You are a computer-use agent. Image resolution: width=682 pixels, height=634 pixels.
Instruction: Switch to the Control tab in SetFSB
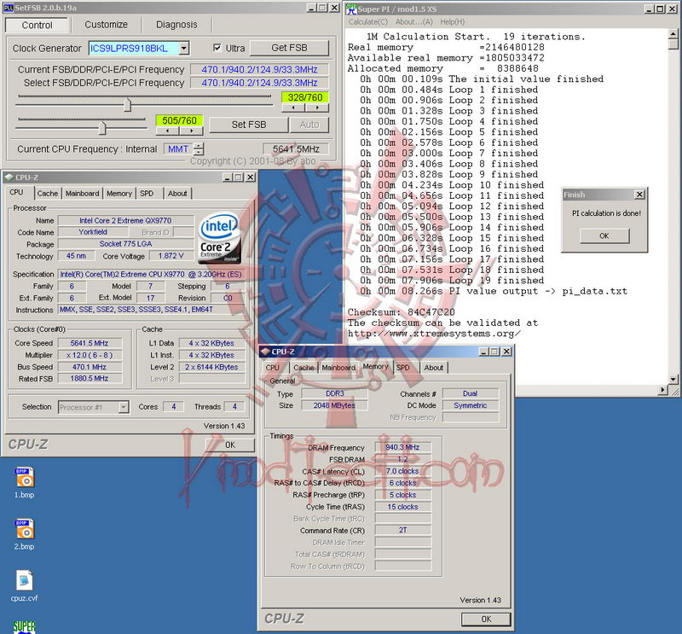37,25
